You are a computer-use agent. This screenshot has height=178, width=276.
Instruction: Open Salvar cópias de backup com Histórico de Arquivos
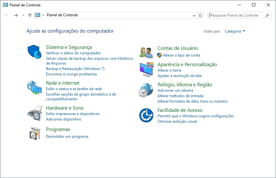(x=90, y=61)
